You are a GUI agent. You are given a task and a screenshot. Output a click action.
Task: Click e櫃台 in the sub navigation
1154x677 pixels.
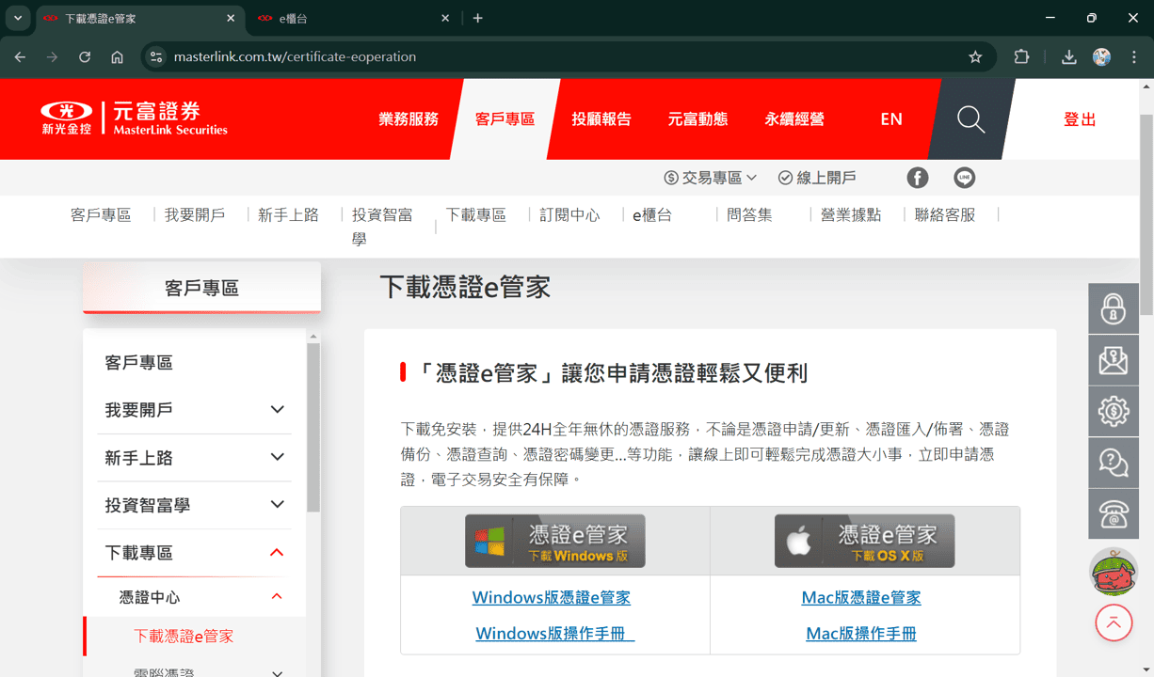click(x=652, y=215)
